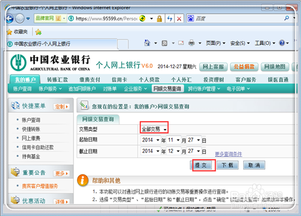
Task: Click the 快捷菜单 panel icon
Action: (x=15, y=106)
